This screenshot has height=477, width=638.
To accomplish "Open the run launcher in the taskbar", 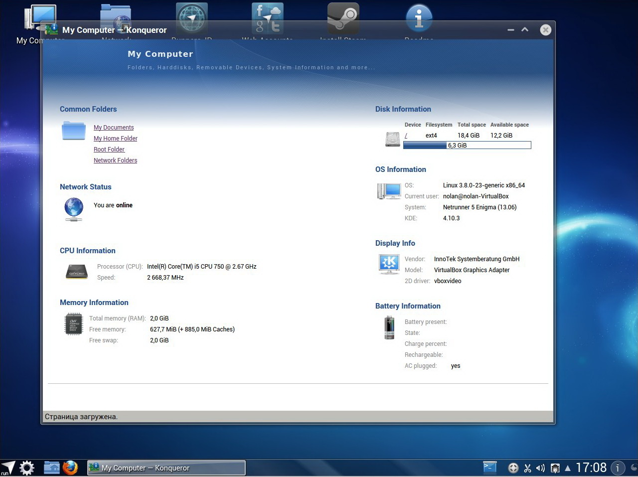I will [x=7, y=468].
